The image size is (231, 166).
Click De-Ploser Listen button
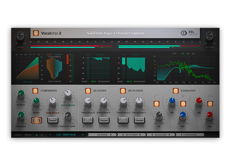point(139,120)
